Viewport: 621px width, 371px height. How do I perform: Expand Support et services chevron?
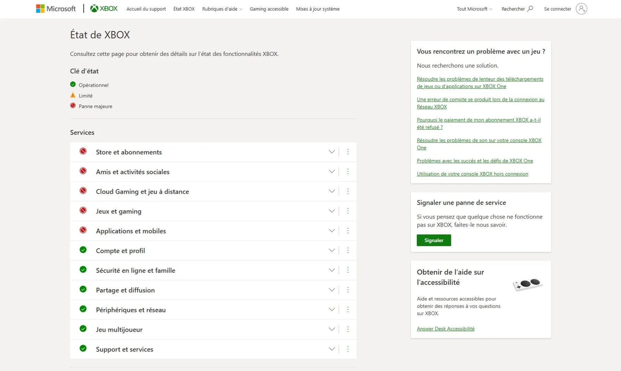pos(332,349)
